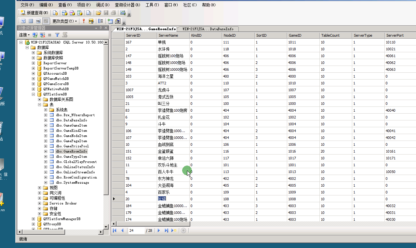Click the SQL Server Compact query icon
Viewport: 416px width, 248px height.
(88, 13)
